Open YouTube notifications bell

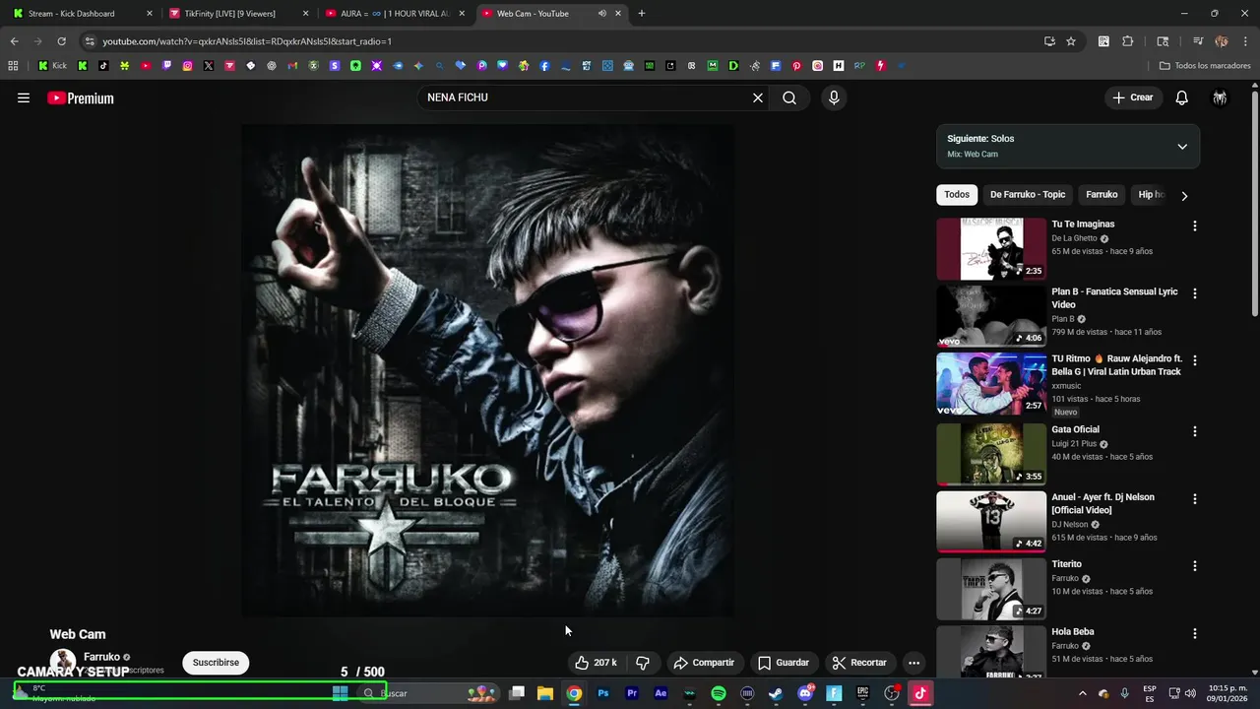click(x=1182, y=97)
